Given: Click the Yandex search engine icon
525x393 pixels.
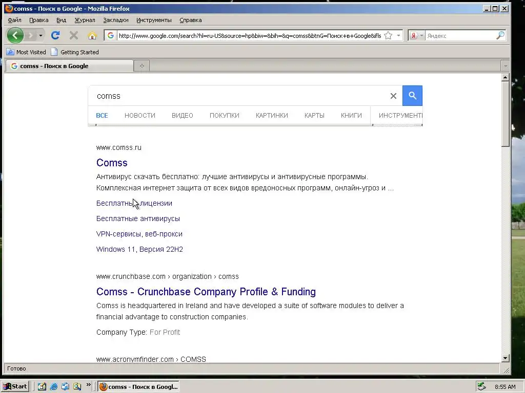Looking at the screenshot, I should (x=414, y=35).
